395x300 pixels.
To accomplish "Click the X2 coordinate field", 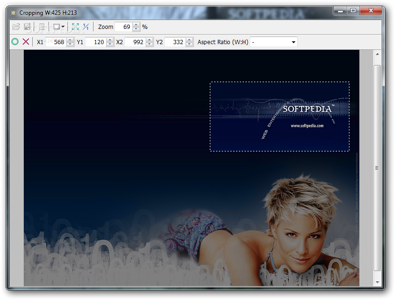I will [x=135, y=42].
